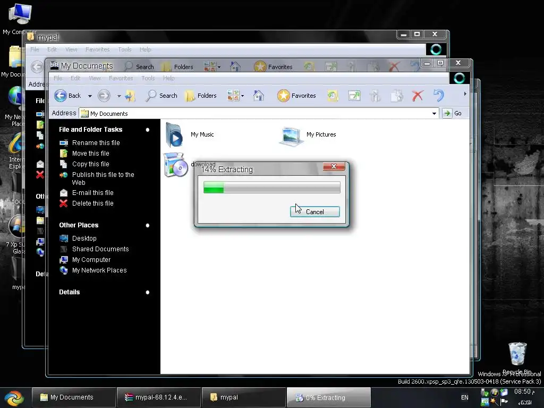Viewport: 544px width, 408px height.
Task: Open Favorites in My Documents toolbar
Action: tap(296, 96)
